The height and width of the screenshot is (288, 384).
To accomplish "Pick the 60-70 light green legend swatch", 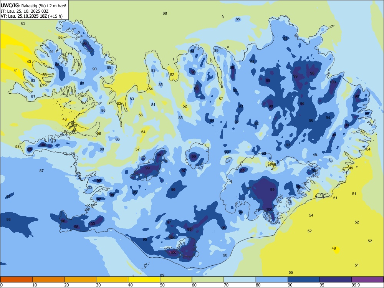I will (208, 280).
